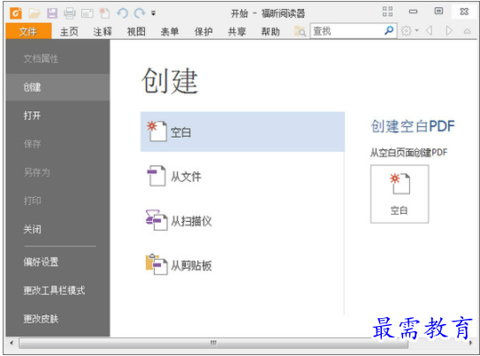Open search settings gear icon
Image resolution: width=480 pixels, height=356 pixels.
tap(407, 31)
